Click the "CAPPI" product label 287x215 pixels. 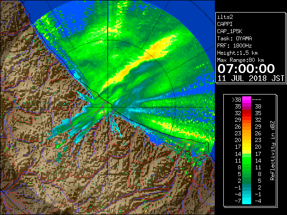click(x=225, y=24)
